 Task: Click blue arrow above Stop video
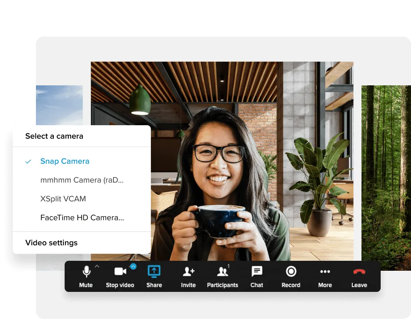pyautogui.click(x=133, y=266)
